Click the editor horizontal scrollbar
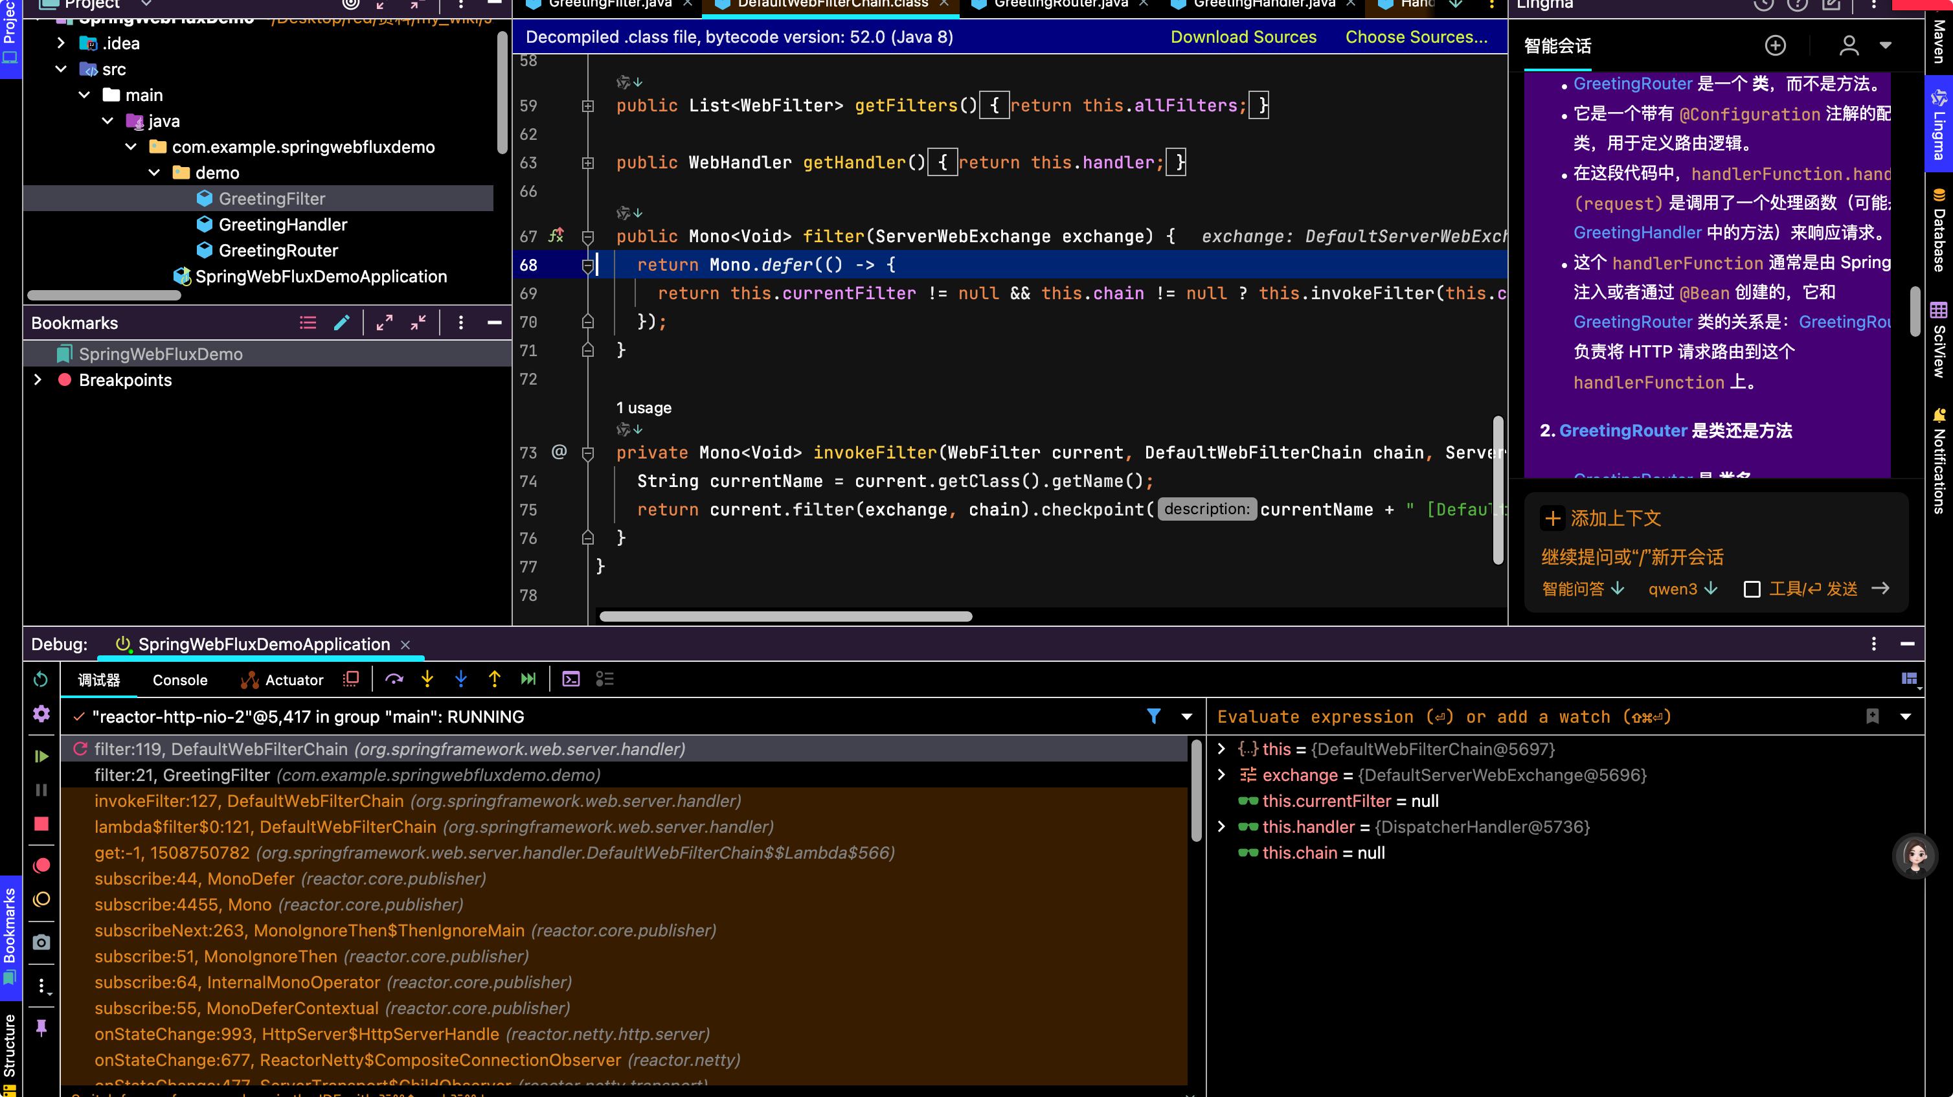 (x=785, y=616)
